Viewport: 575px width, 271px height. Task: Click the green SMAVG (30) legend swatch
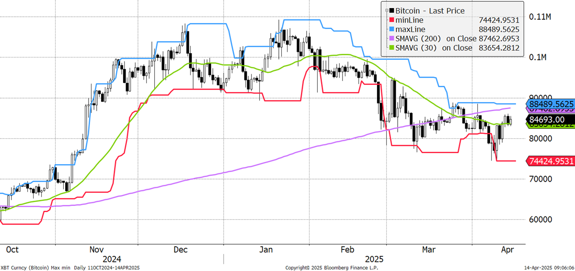392,47
